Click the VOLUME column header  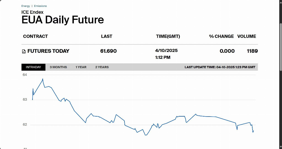(x=247, y=36)
